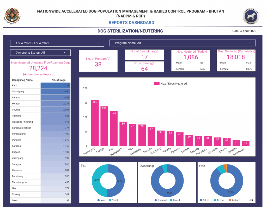This screenshot has height=210, width=267.
Task: Select the Thimphu bar labeled 21
Action: tap(236, 143)
